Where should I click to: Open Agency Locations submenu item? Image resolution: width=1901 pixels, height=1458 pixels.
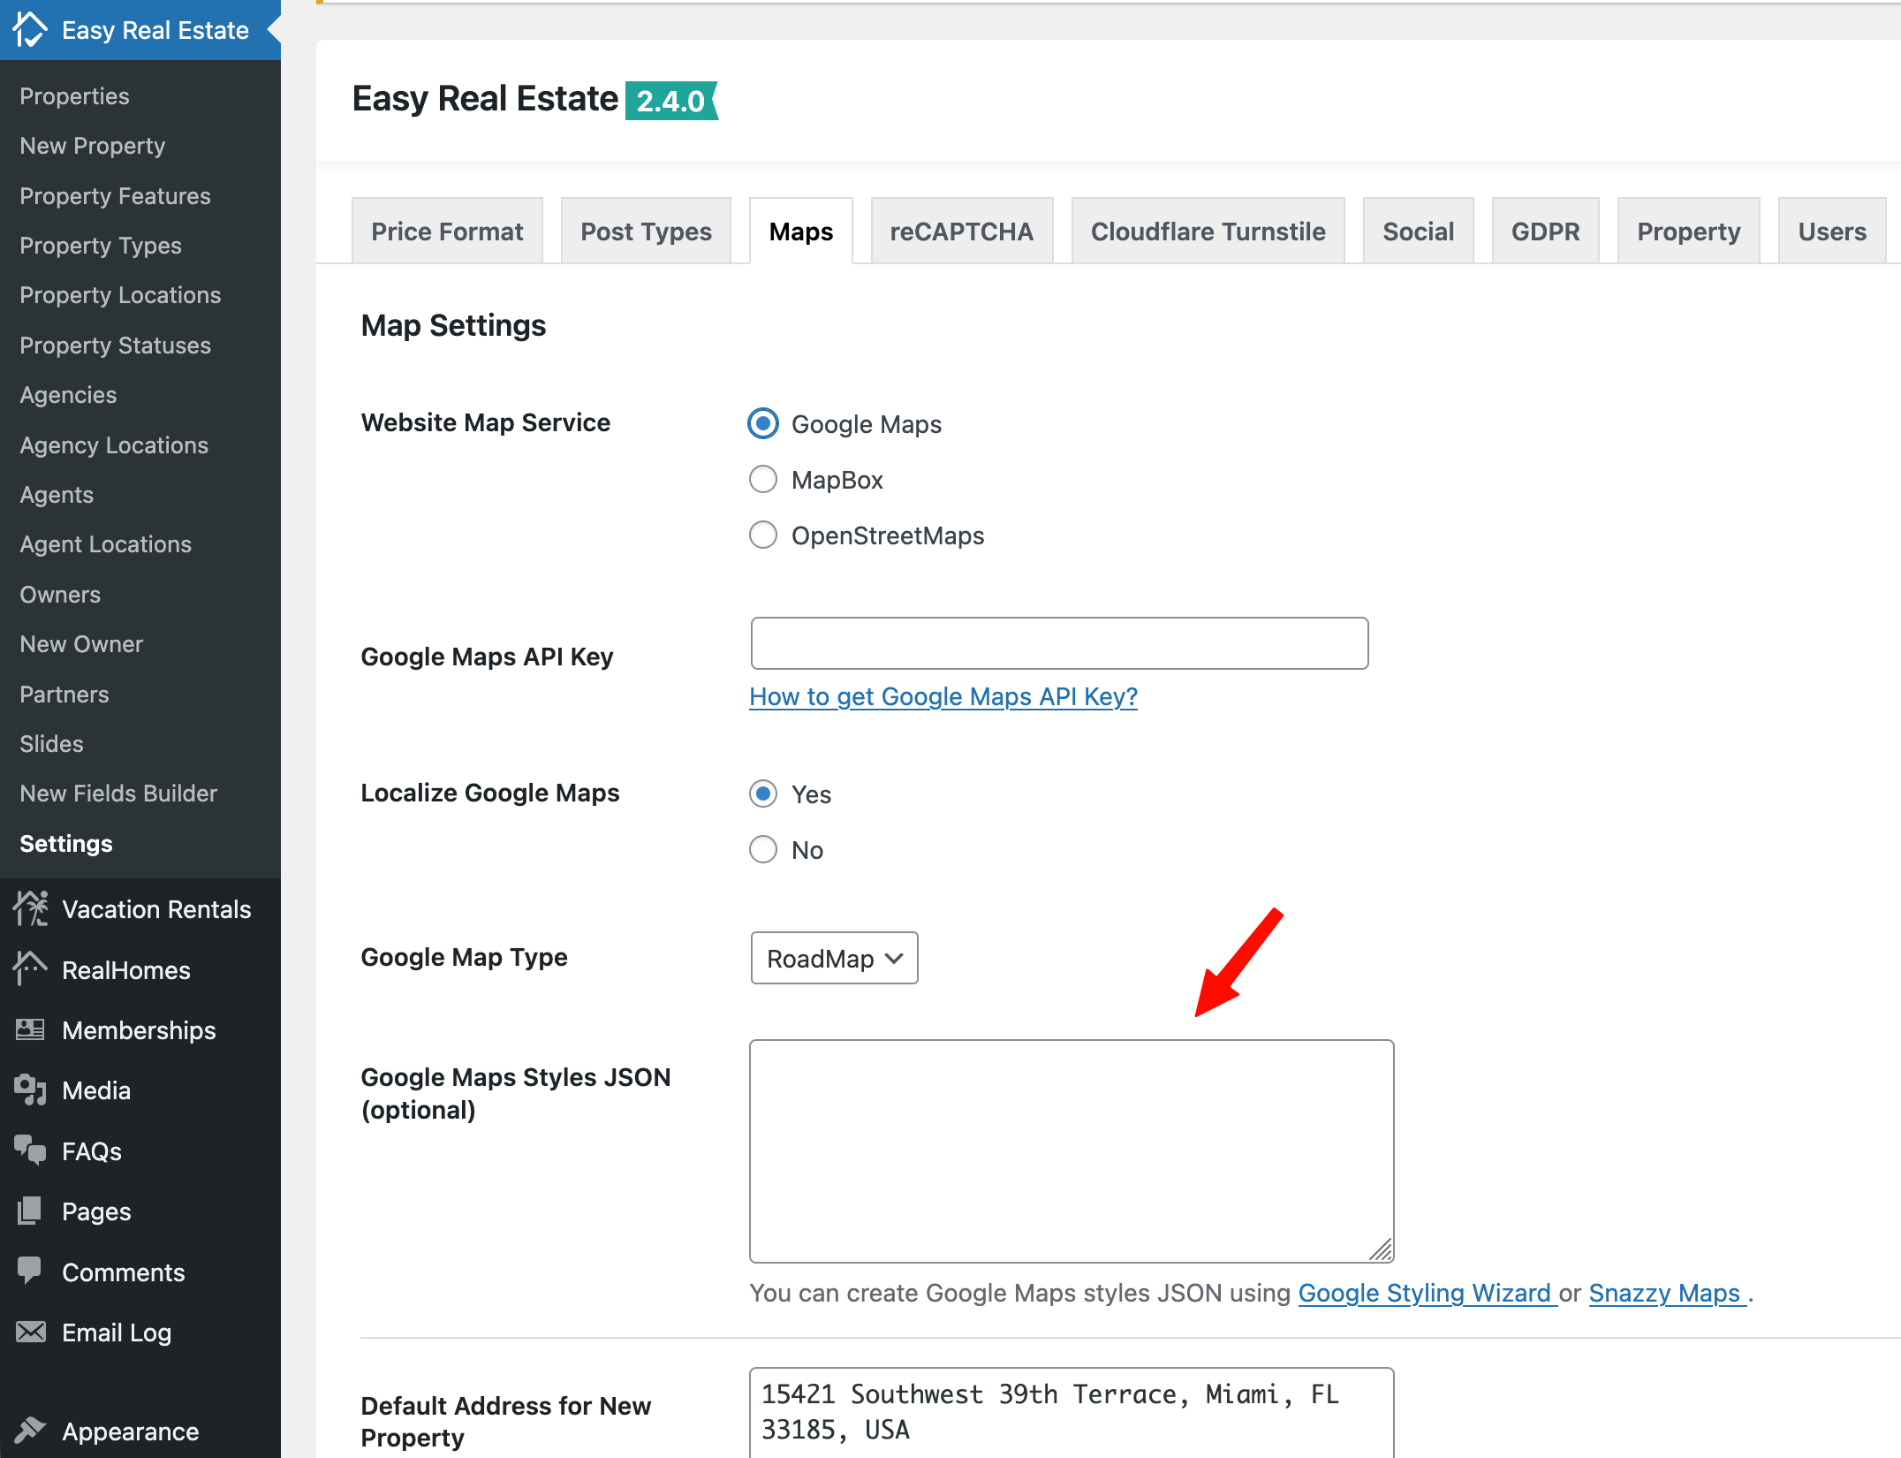[114, 444]
